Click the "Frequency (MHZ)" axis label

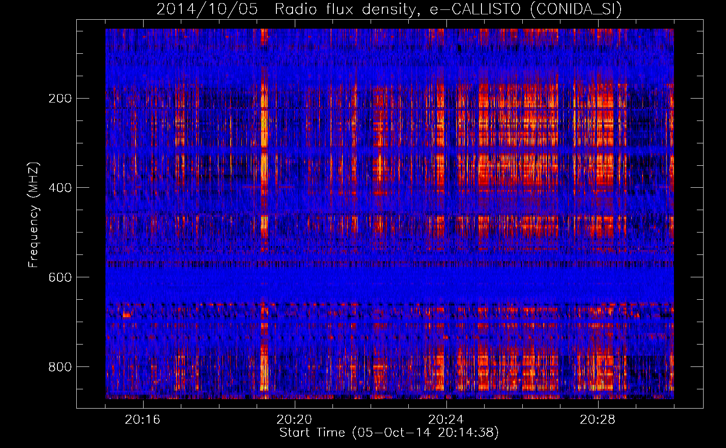tap(34, 215)
